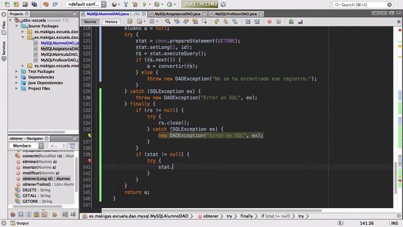The image size is (403, 227).
Task: Click memory usage meter bar
Action: pos(200,4)
